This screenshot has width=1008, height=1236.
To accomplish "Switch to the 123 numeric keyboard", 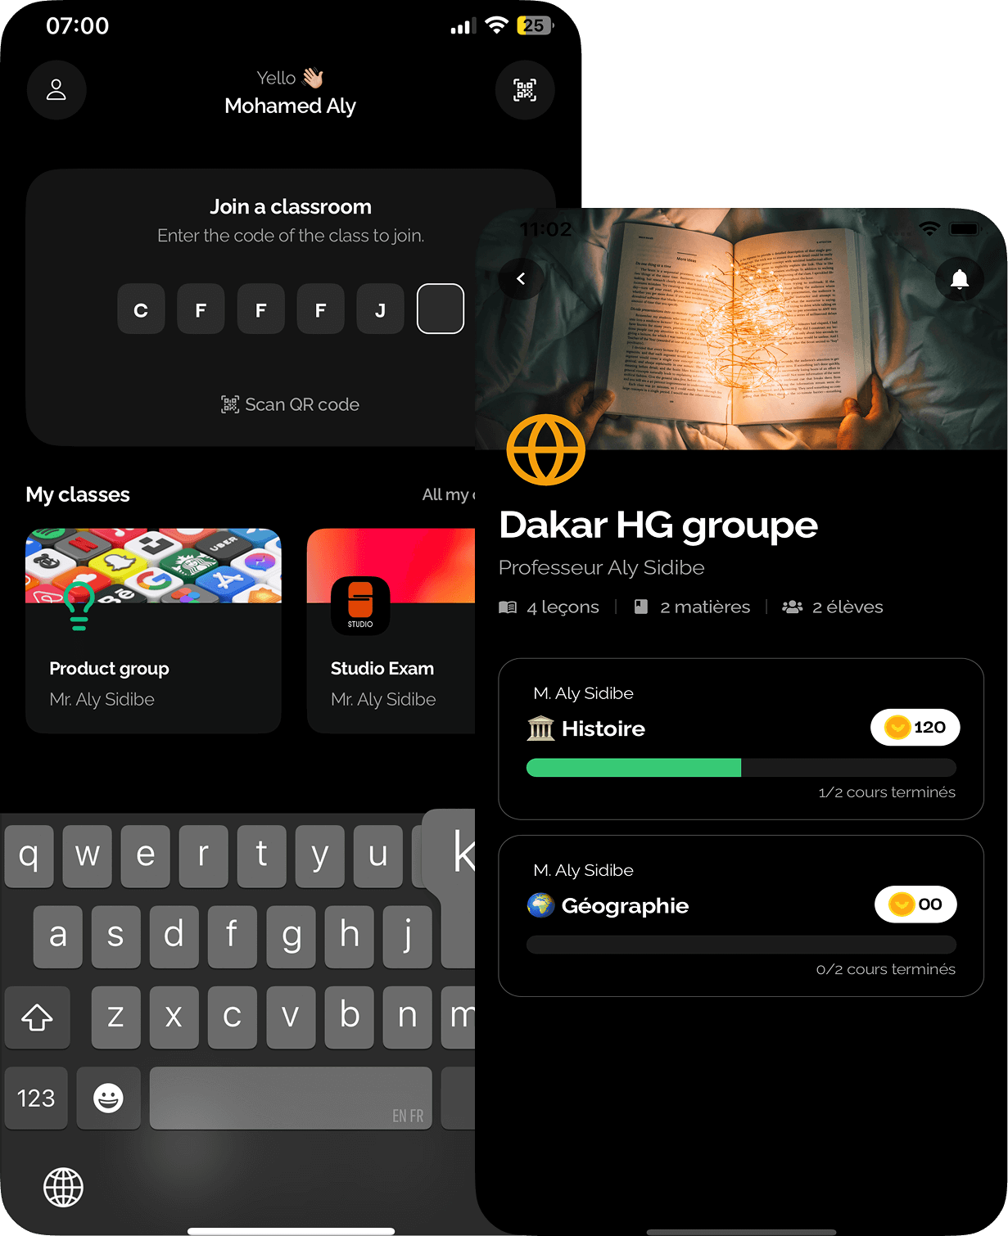I will point(36,1098).
